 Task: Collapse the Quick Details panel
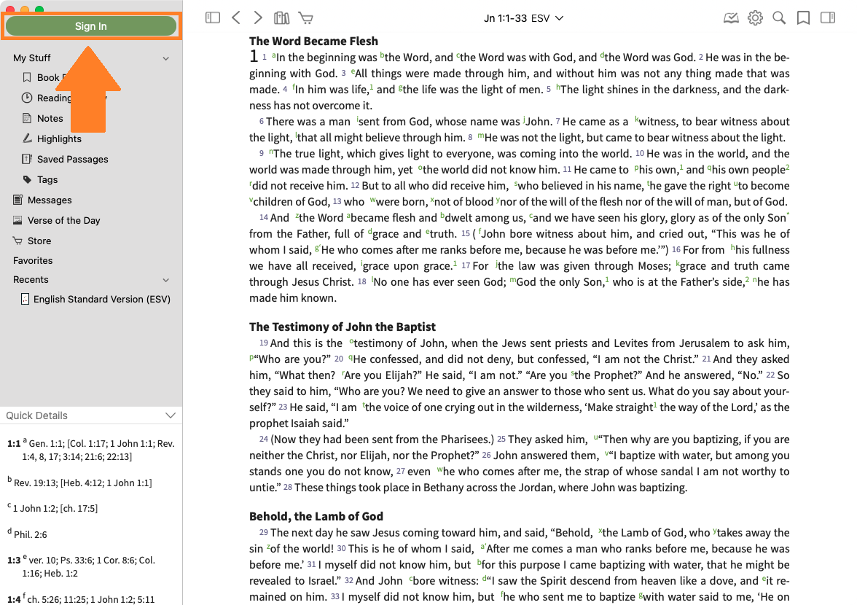[x=171, y=415]
